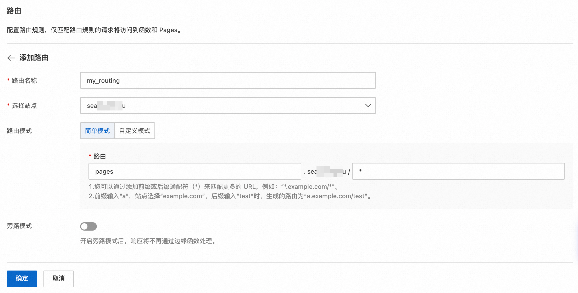Click the 路由 page heading at top

tap(14, 11)
